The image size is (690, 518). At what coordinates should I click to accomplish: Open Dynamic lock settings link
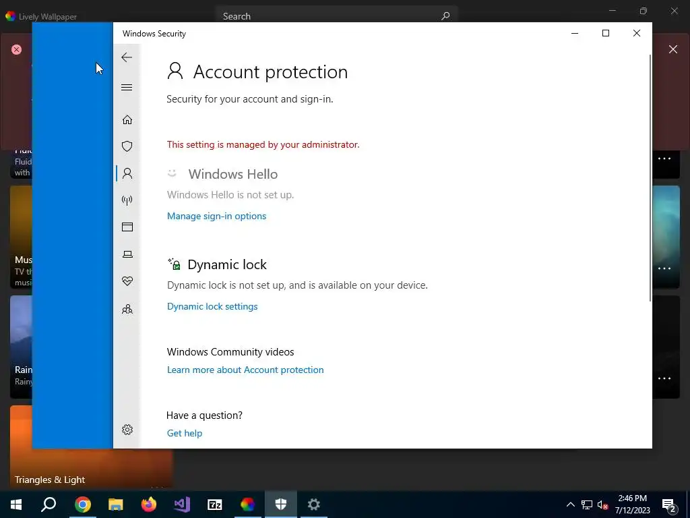click(x=212, y=306)
